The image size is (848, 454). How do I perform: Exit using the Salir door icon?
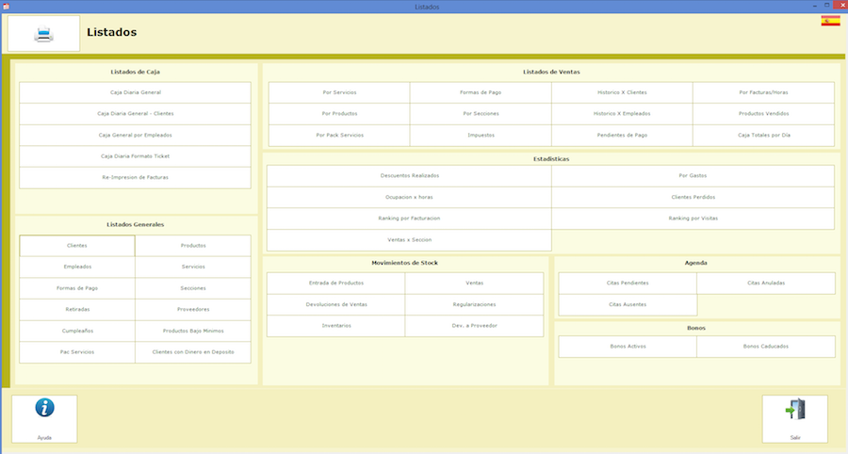pyautogui.click(x=794, y=411)
